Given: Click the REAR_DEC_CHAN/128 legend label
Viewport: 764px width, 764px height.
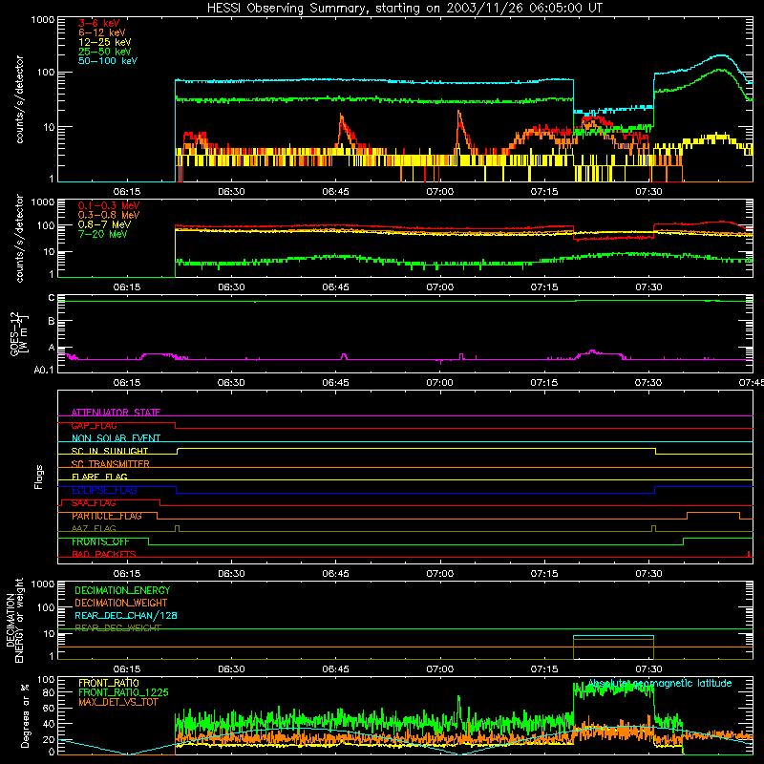Looking at the screenshot, I should coord(126,615).
